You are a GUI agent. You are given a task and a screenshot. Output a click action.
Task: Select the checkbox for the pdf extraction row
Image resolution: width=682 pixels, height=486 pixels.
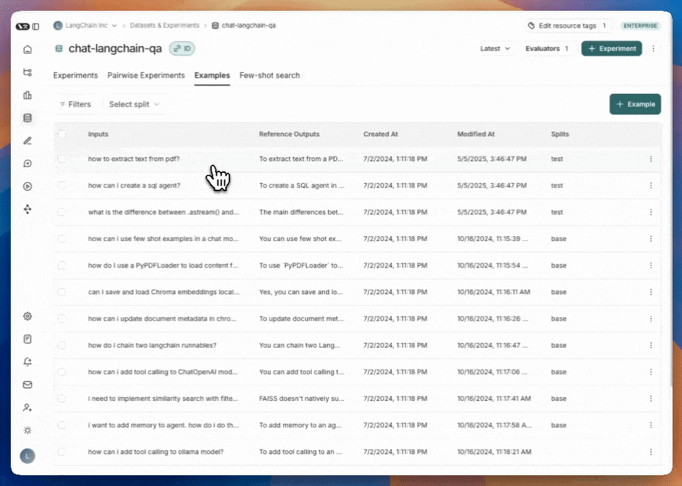[x=61, y=159]
